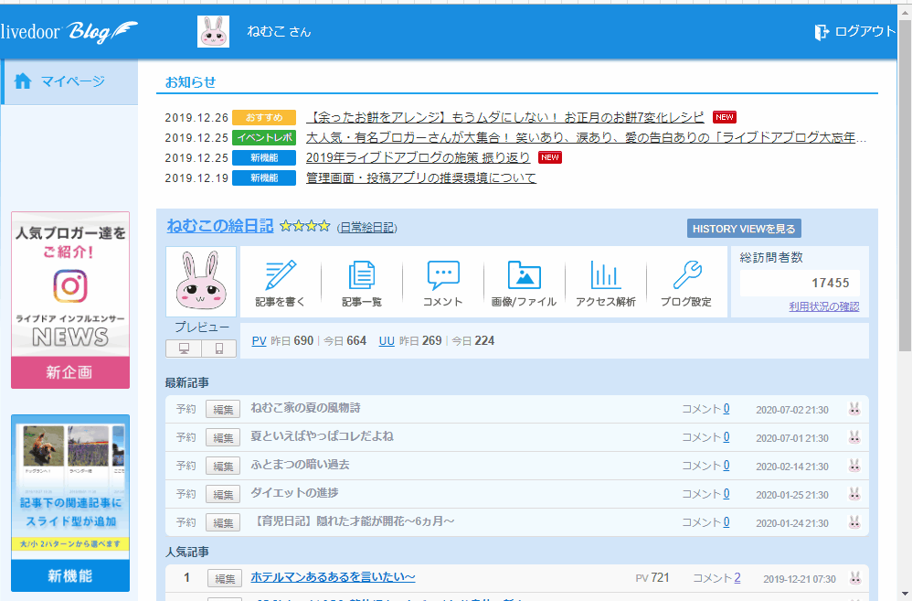
Task: Open comment count for ふとまつの暗い過去
Action: (726, 466)
